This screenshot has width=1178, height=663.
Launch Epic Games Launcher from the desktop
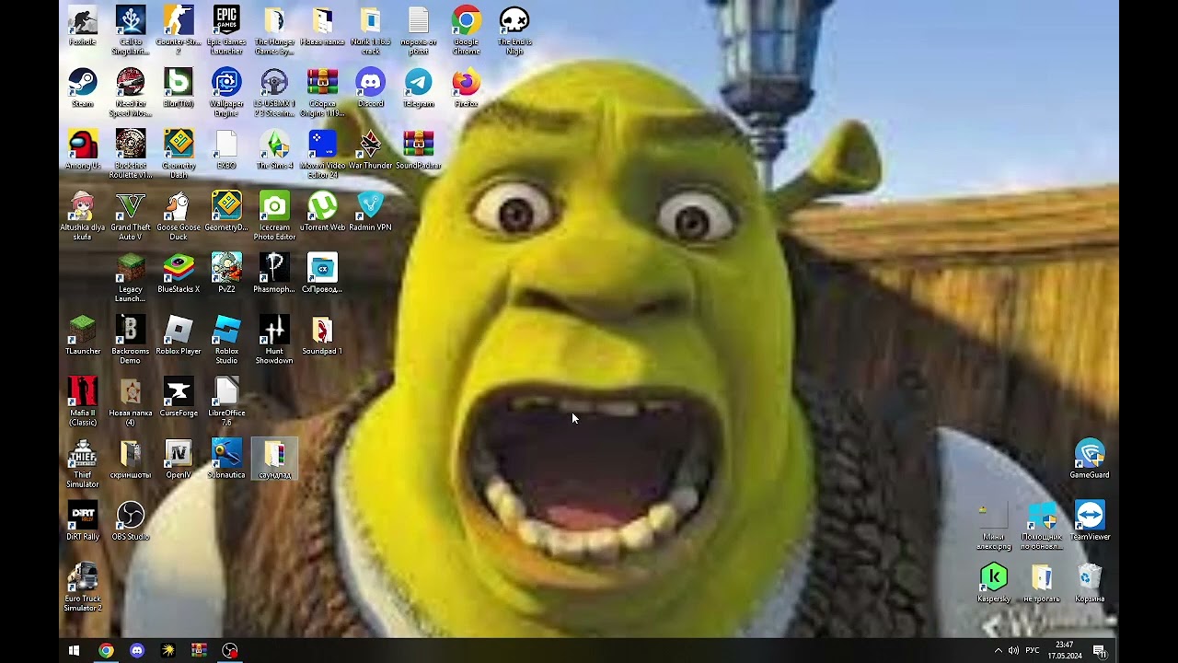[226, 30]
